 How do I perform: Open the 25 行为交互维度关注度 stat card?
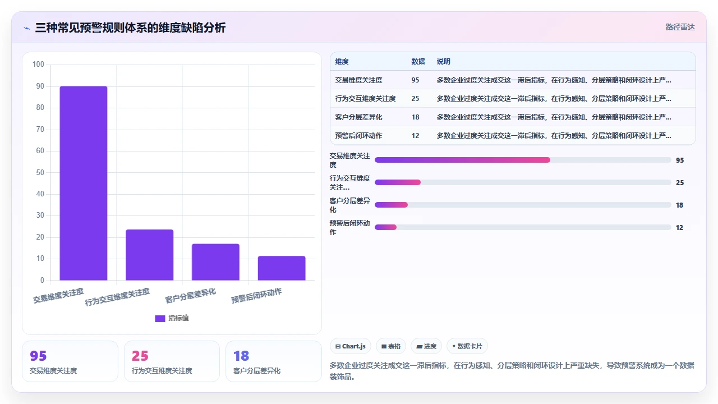click(x=172, y=361)
